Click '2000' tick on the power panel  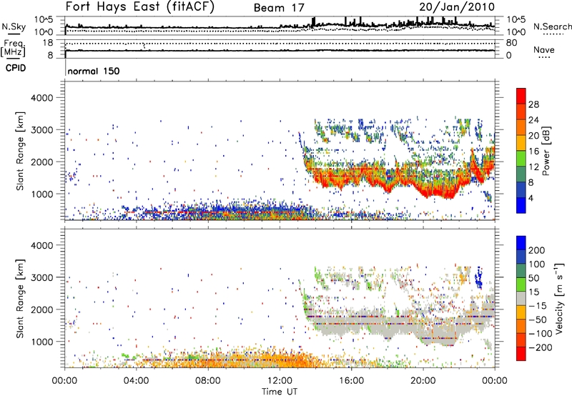41,162
